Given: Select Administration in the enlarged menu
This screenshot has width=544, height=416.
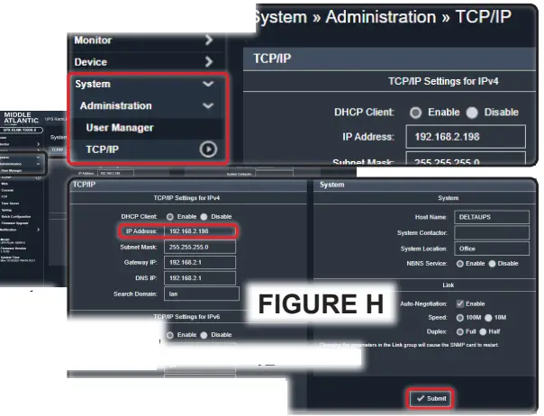Looking at the screenshot, I should [116, 106].
